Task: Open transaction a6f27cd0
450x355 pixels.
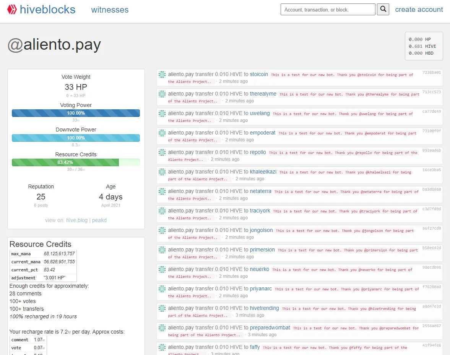Action: 432,229
